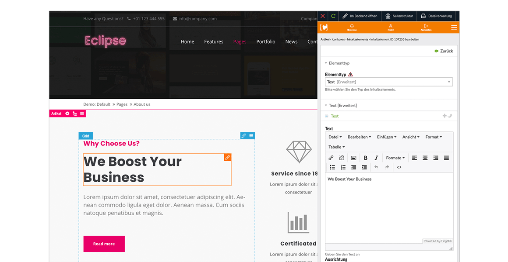Click inside the text editor content area

coord(389,210)
